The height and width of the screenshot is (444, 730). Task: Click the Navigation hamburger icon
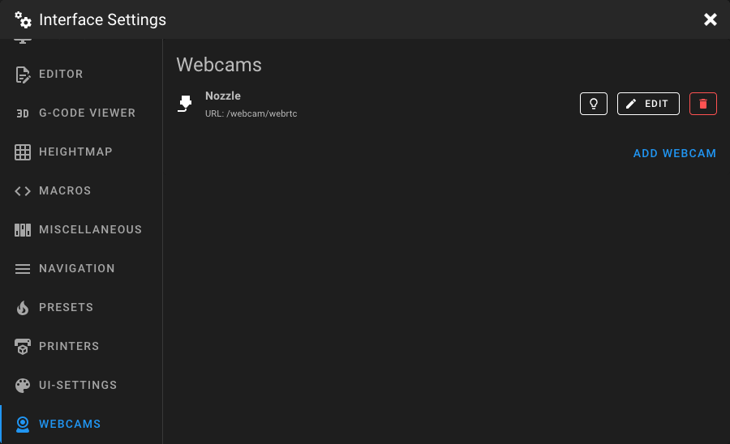[x=23, y=269]
